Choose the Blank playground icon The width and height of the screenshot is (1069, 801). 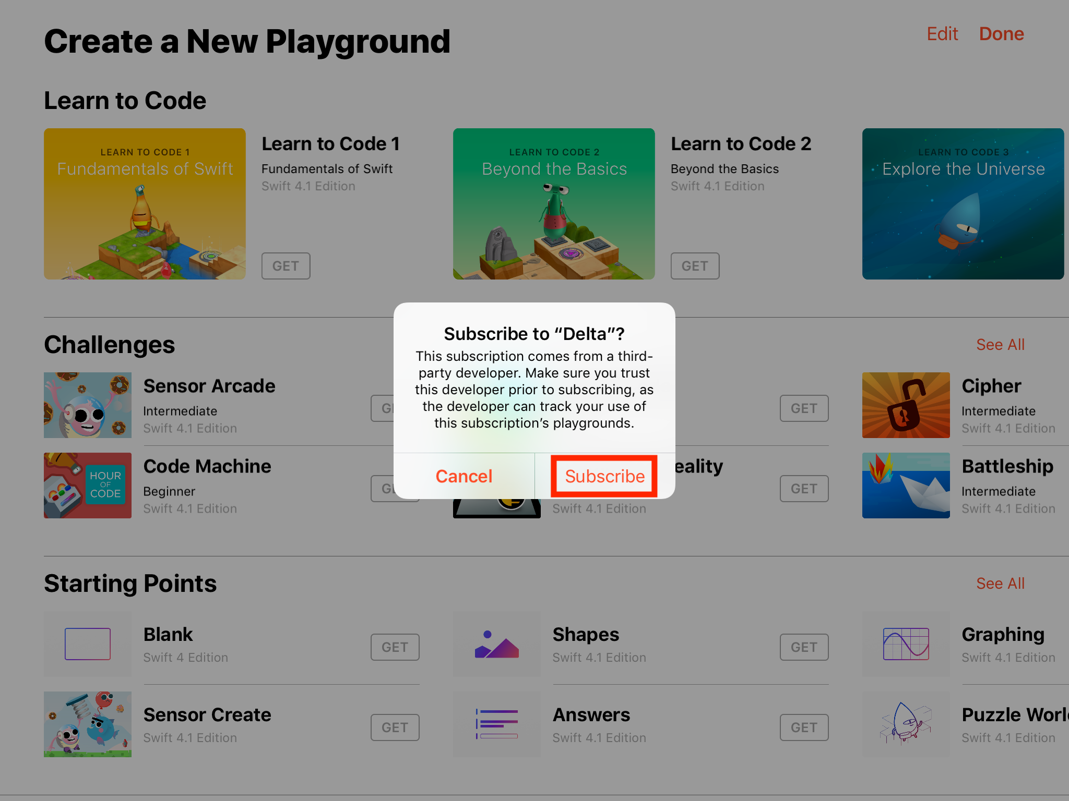click(x=88, y=644)
